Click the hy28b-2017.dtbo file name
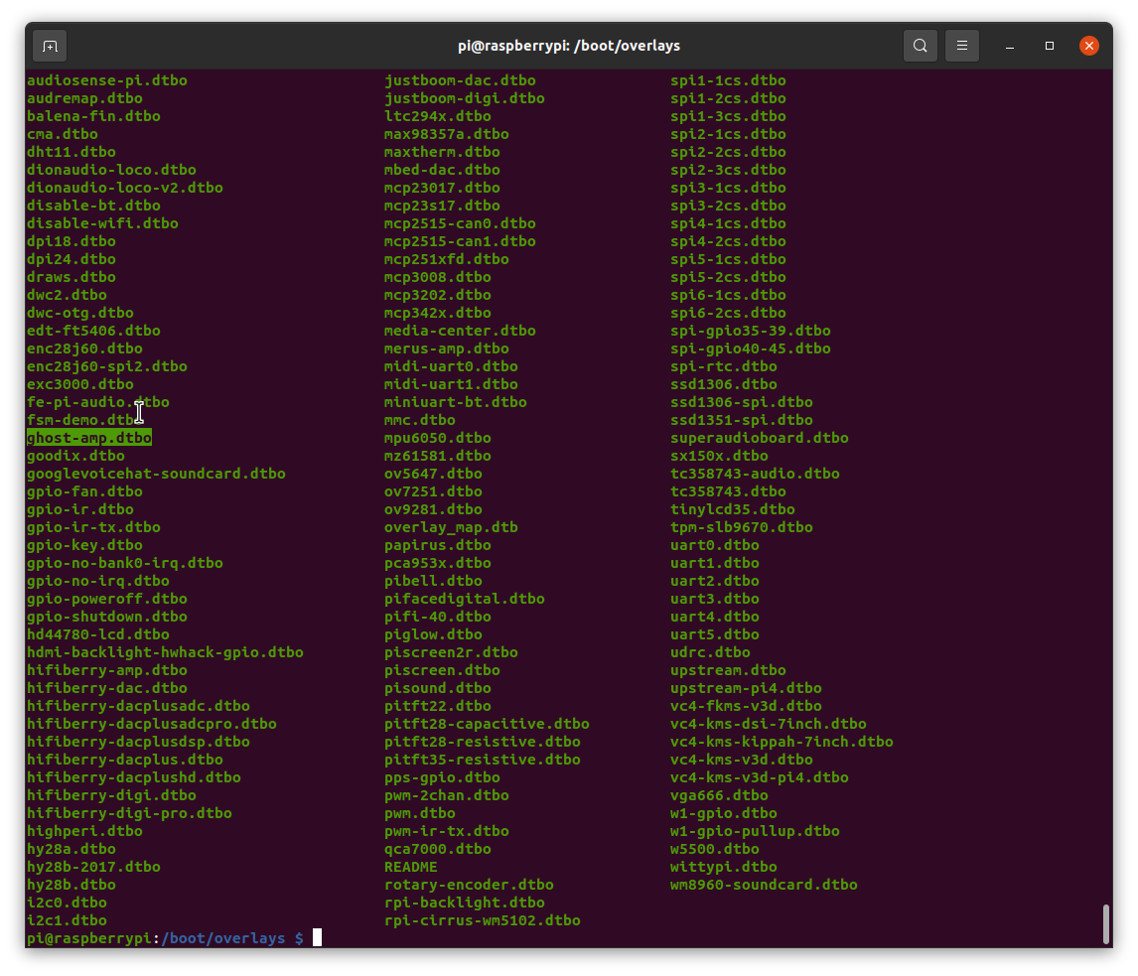The width and height of the screenshot is (1138, 976). [x=93, y=867]
